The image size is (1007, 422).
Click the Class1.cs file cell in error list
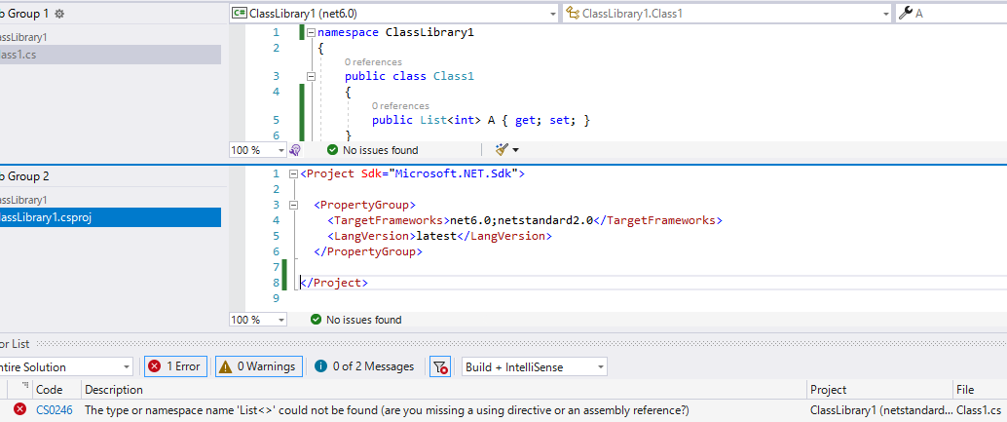click(x=979, y=409)
